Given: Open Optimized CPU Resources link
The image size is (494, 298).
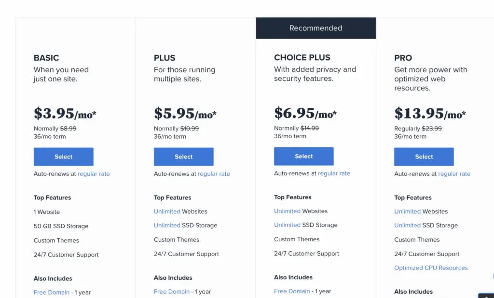Looking at the screenshot, I should 431,268.
